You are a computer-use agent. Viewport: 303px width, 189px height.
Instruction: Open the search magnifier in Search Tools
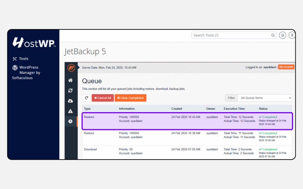273,35
